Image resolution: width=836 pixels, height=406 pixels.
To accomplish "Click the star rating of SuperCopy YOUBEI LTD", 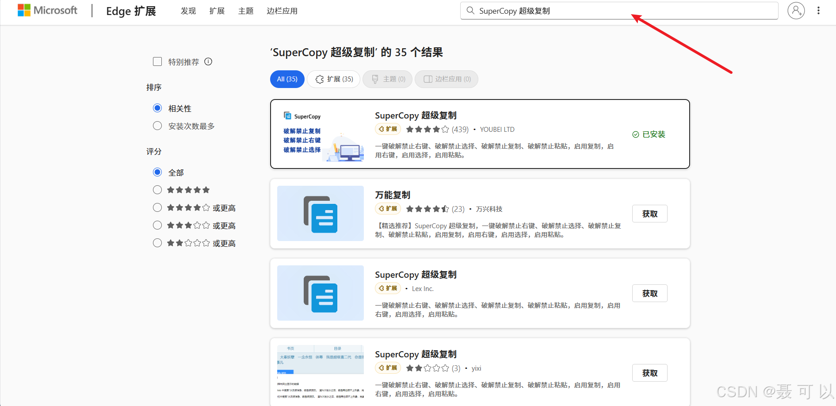I will (428, 129).
